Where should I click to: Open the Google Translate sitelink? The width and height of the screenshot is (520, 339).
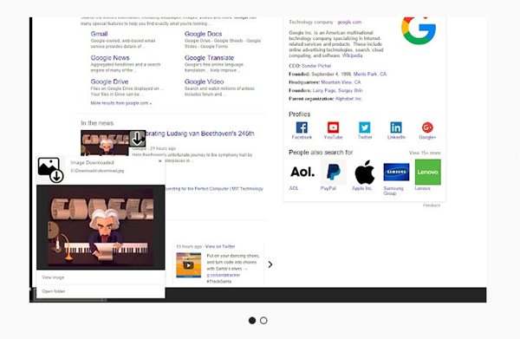209,58
